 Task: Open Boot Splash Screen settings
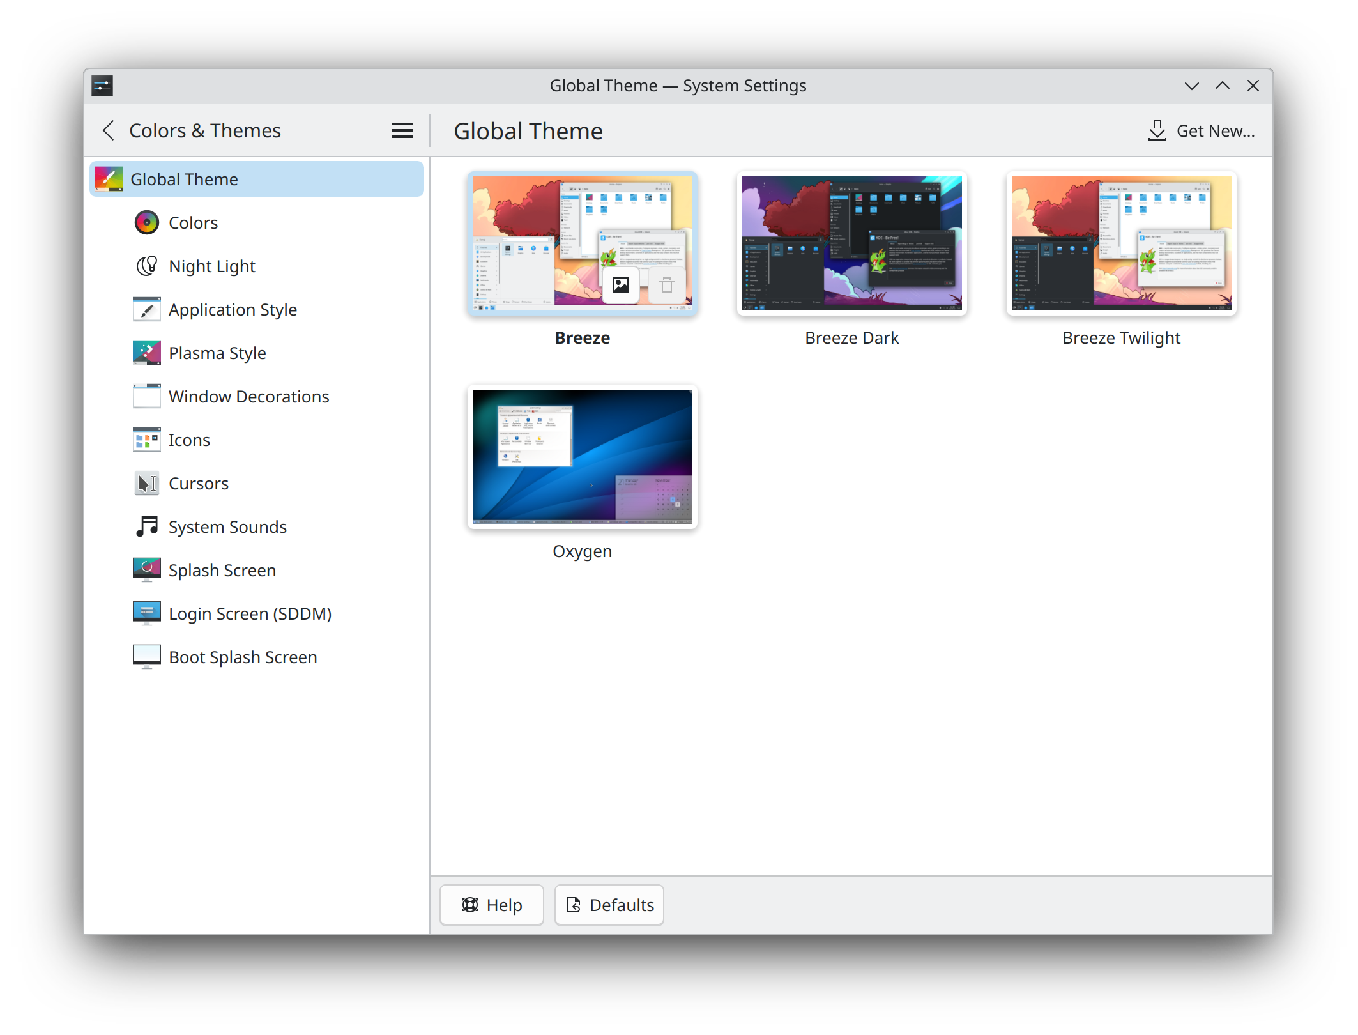[257, 657]
